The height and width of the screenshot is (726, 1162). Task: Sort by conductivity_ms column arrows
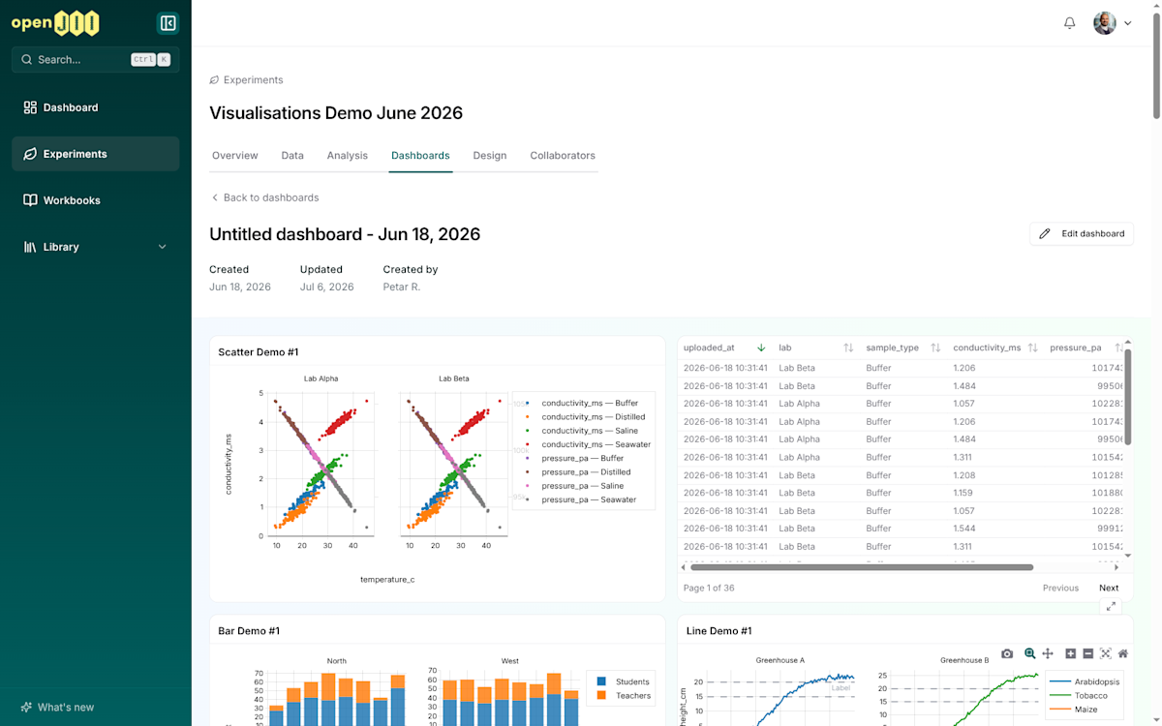tap(1032, 348)
